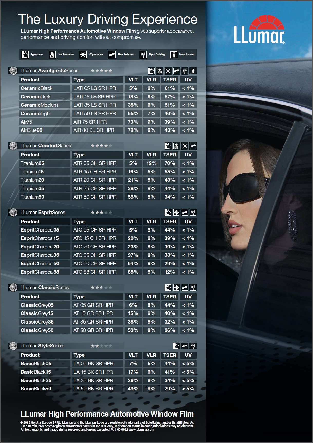
Task: Click the "< 5%" UV value in the BasicBlack50 row
Action: [x=188, y=389]
